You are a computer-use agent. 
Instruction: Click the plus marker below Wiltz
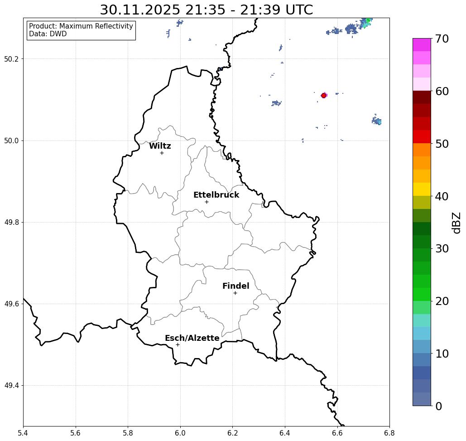pyautogui.click(x=162, y=153)
